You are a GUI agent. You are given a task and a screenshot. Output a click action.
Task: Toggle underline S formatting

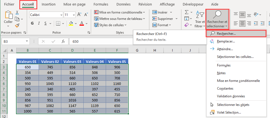coord(46,23)
